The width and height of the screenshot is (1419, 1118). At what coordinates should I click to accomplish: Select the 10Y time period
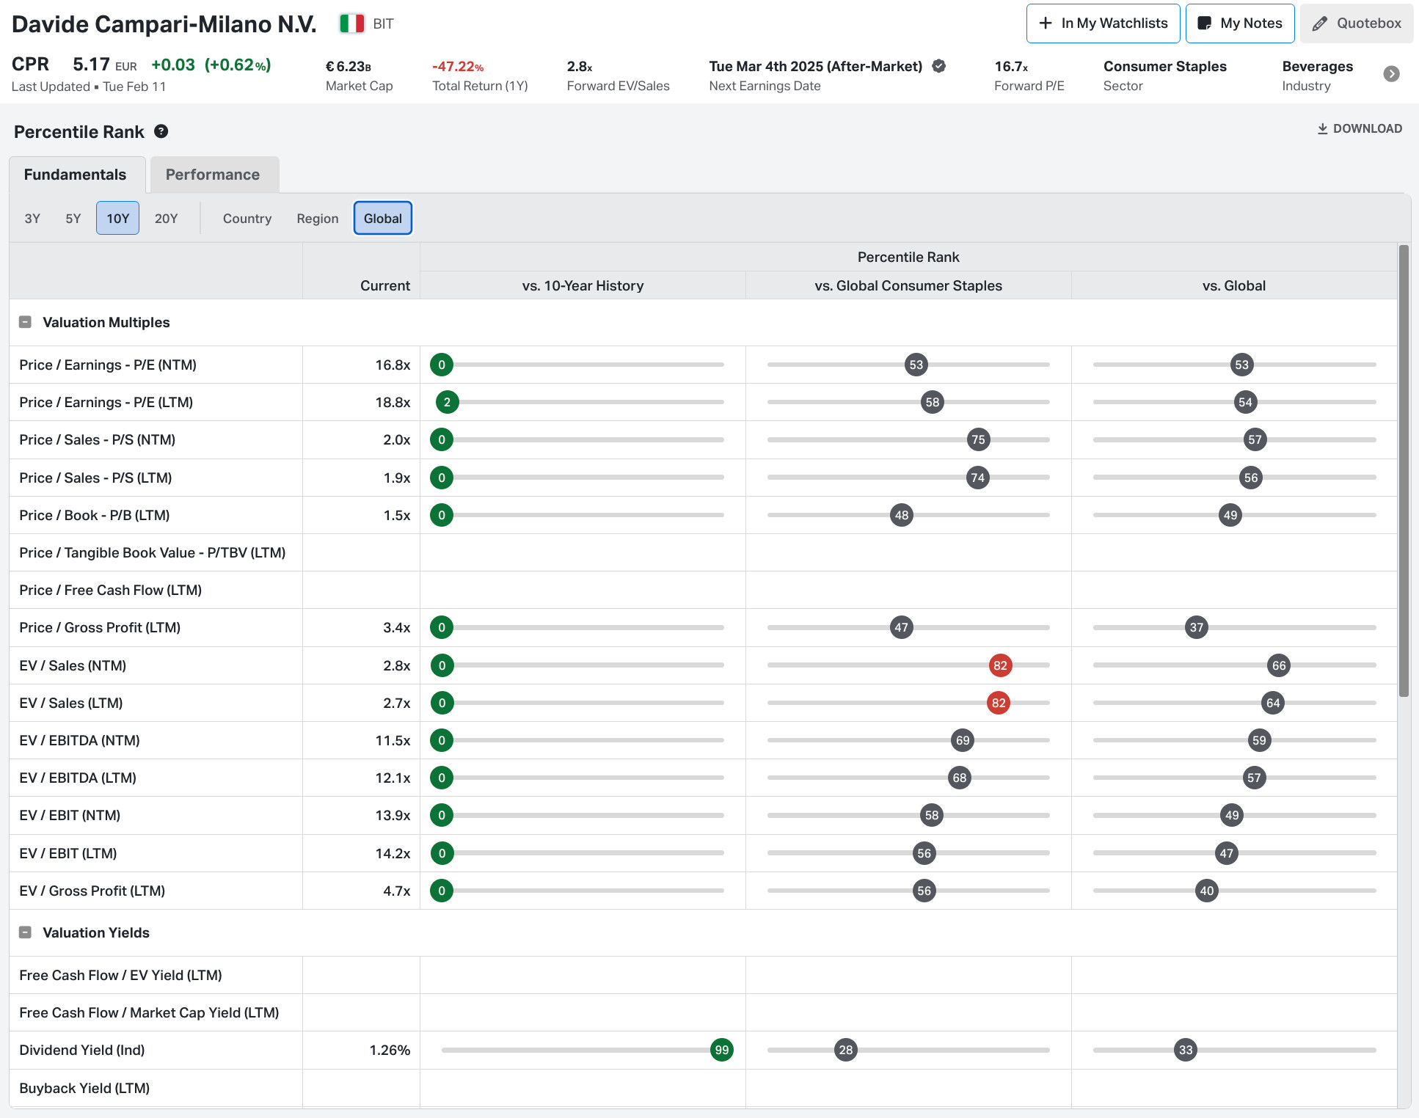pyautogui.click(x=117, y=219)
